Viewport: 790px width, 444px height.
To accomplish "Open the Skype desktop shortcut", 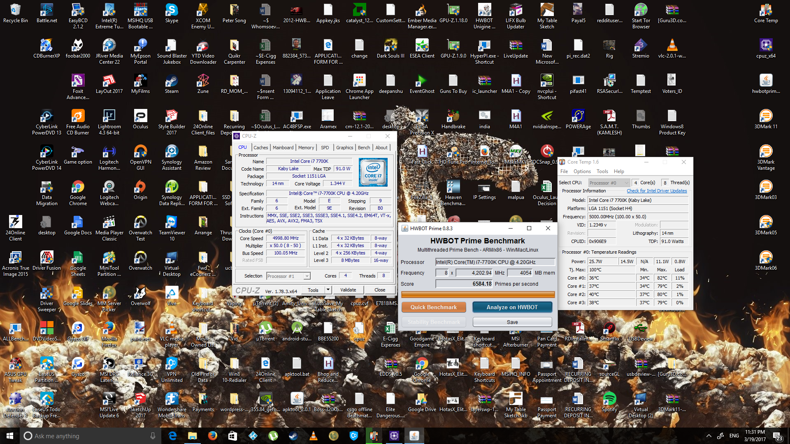I will 172,13.
